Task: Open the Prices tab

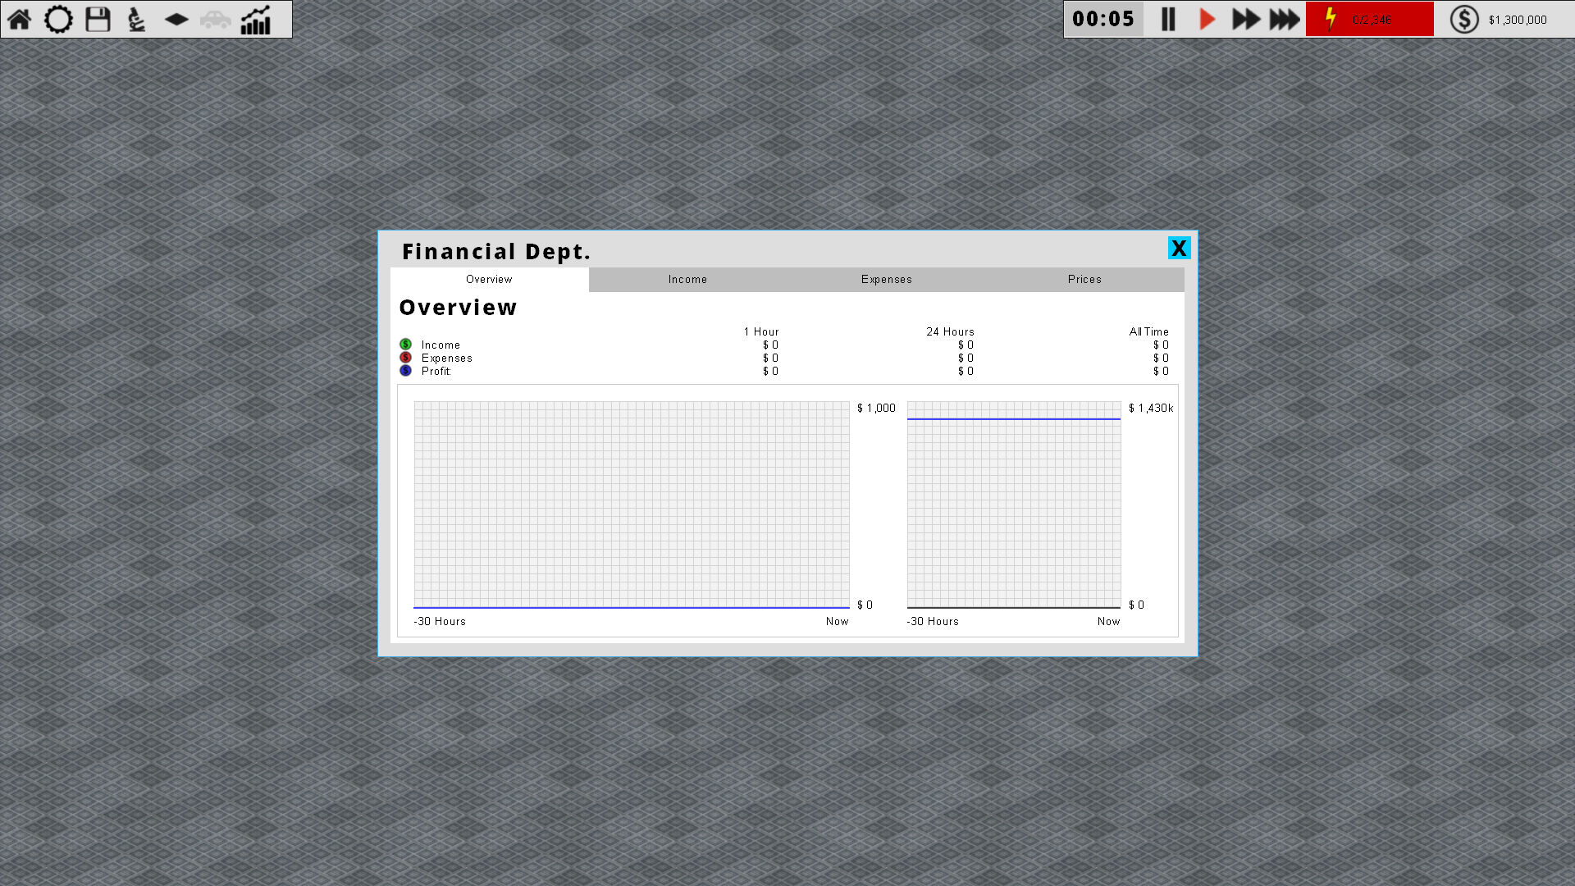Action: tap(1084, 280)
